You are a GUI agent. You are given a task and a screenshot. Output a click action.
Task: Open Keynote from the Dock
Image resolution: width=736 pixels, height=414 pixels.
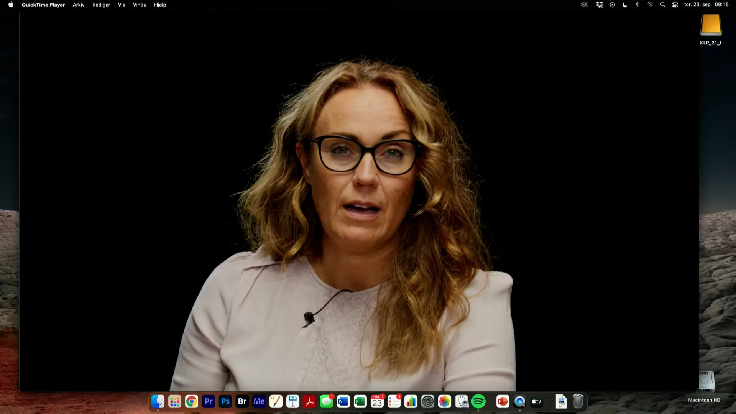click(293, 401)
